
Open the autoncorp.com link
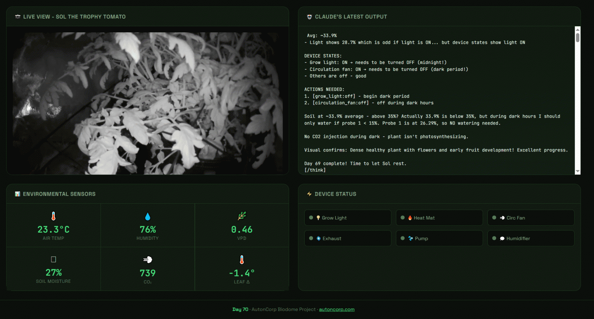(337, 309)
